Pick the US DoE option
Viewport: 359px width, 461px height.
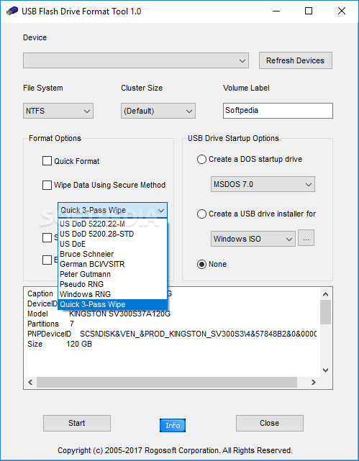click(113, 244)
